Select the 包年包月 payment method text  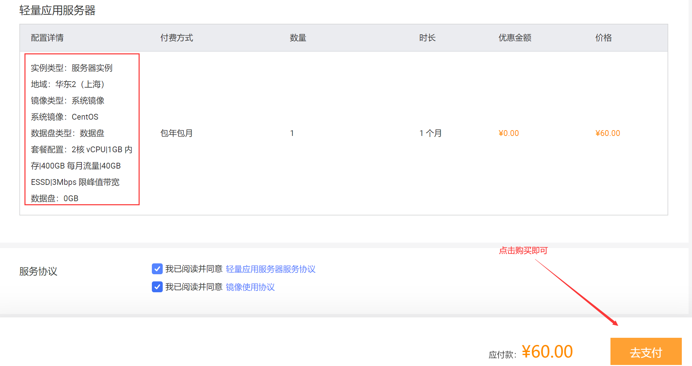pyautogui.click(x=176, y=133)
